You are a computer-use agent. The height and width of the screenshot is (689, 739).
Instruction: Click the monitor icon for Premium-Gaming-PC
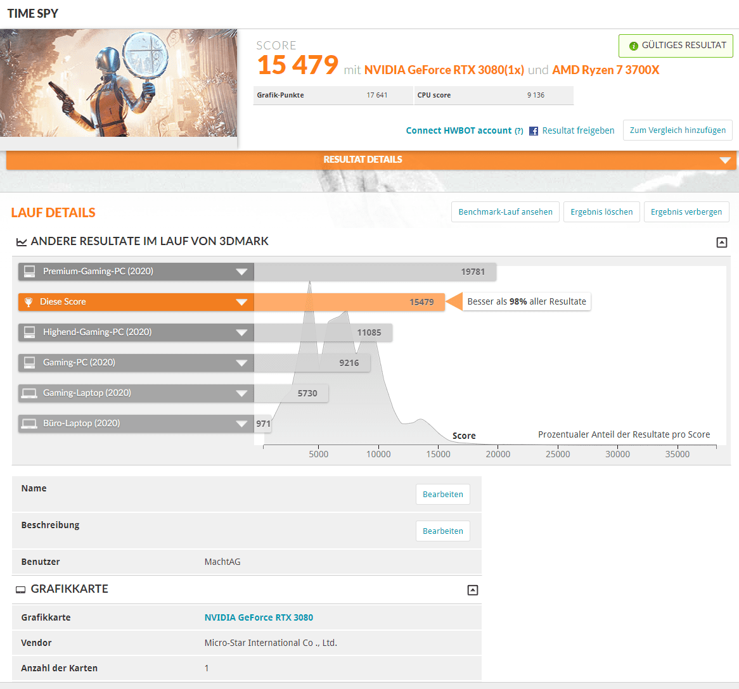click(x=30, y=271)
